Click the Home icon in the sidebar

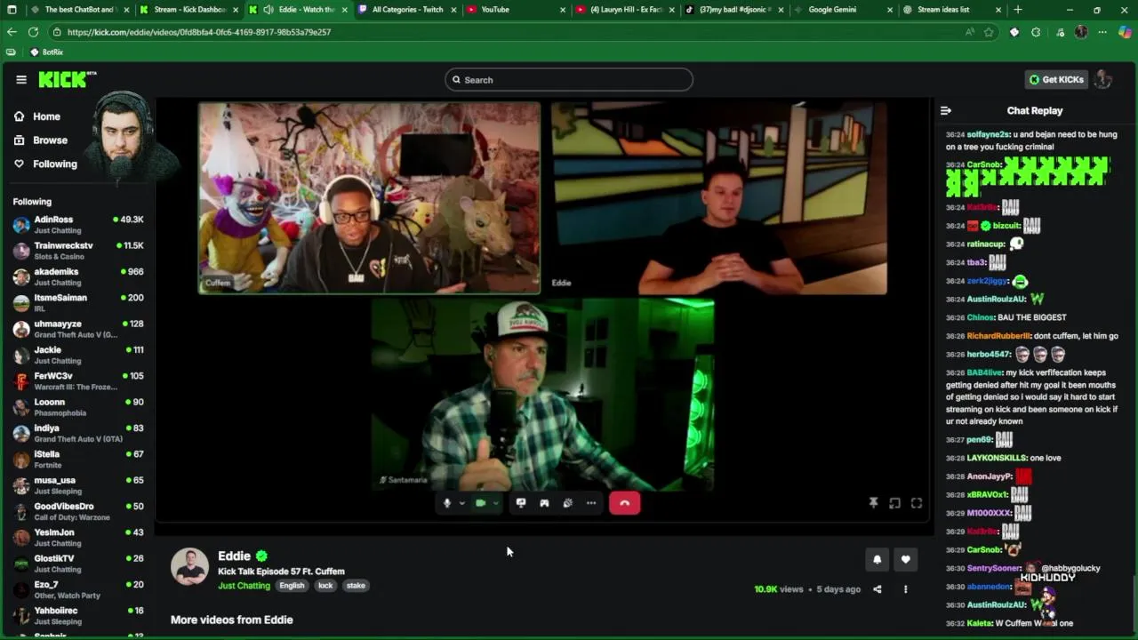tap(19, 116)
